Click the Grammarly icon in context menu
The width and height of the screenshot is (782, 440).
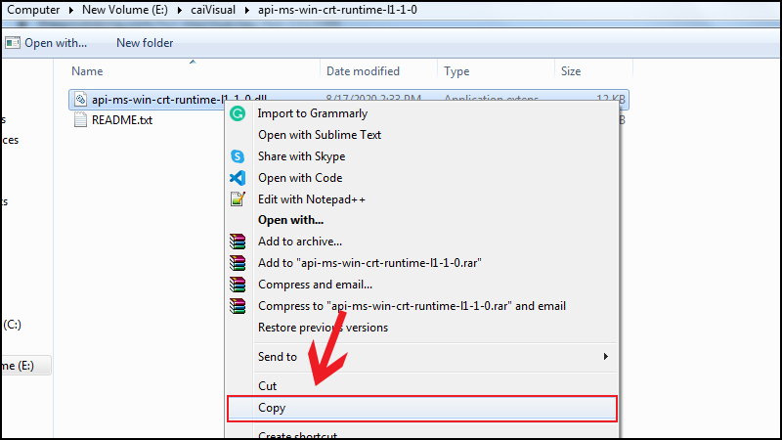click(x=238, y=113)
